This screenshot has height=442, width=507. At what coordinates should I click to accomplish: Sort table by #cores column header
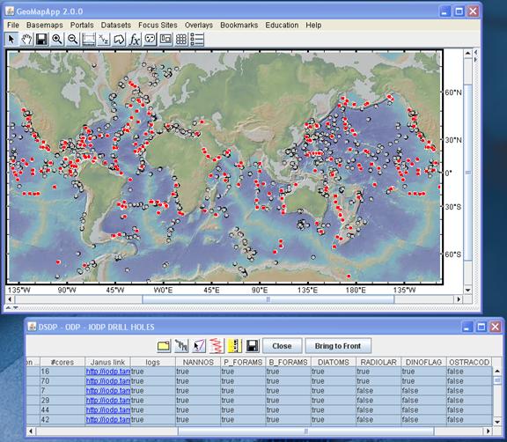62,363
